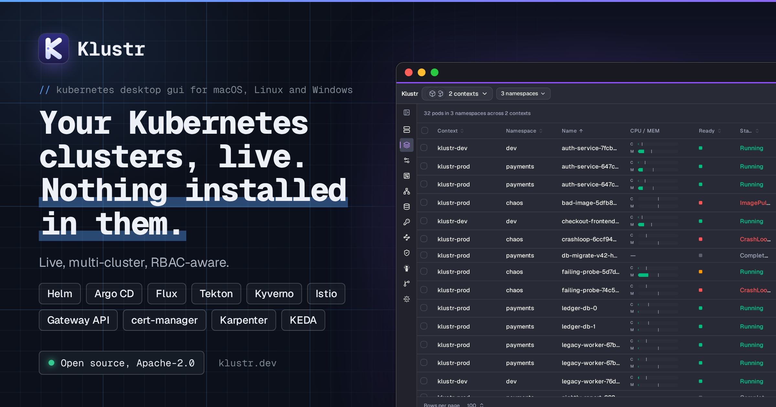Image resolution: width=776 pixels, height=407 pixels.
Task: Open the shield-check policy icon
Action: tap(407, 253)
